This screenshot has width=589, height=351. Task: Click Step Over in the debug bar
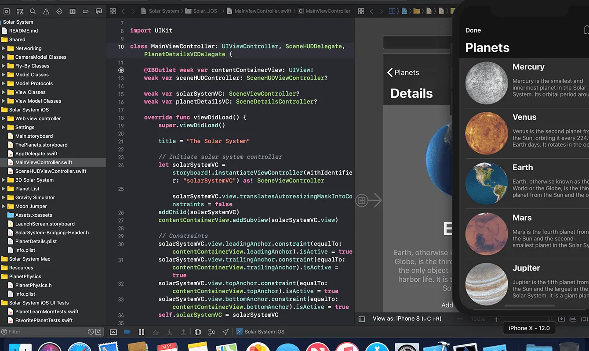[156, 332]
